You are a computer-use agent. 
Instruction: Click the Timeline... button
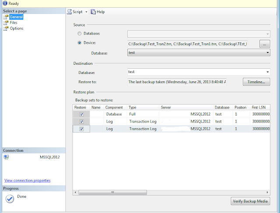click(x=256, y=82)
